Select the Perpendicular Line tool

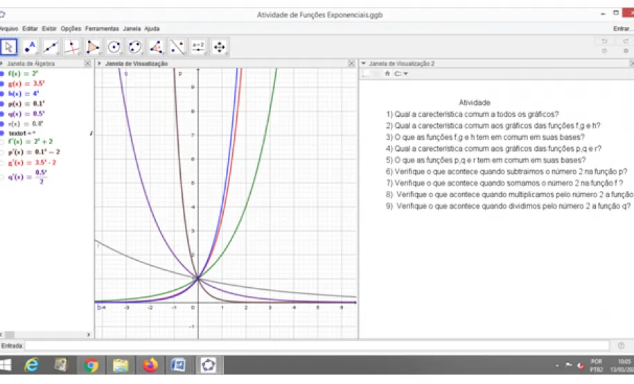pos(72,47)
